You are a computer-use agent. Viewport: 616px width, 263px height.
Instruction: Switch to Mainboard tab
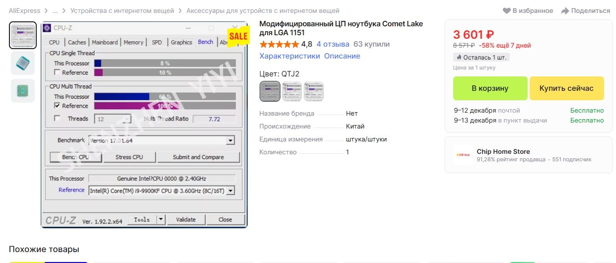[105, 43]
